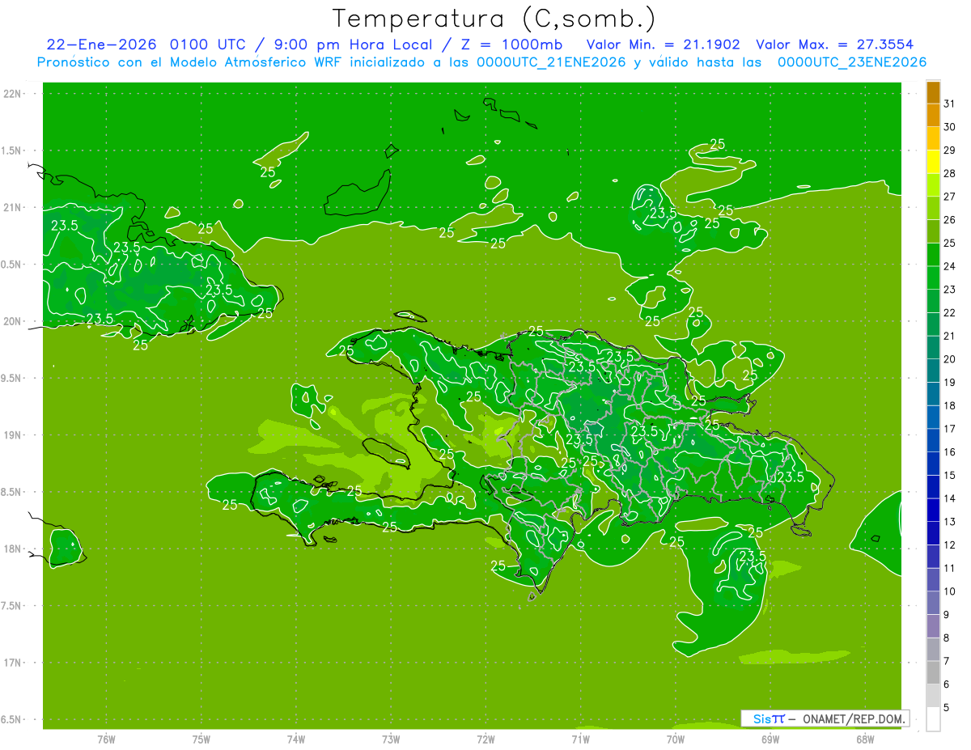This screenshot has width=971, height=750.
Task: Select valid-until time '0000UTC_23ENE2026'
Action: click(x=852, y=62)
